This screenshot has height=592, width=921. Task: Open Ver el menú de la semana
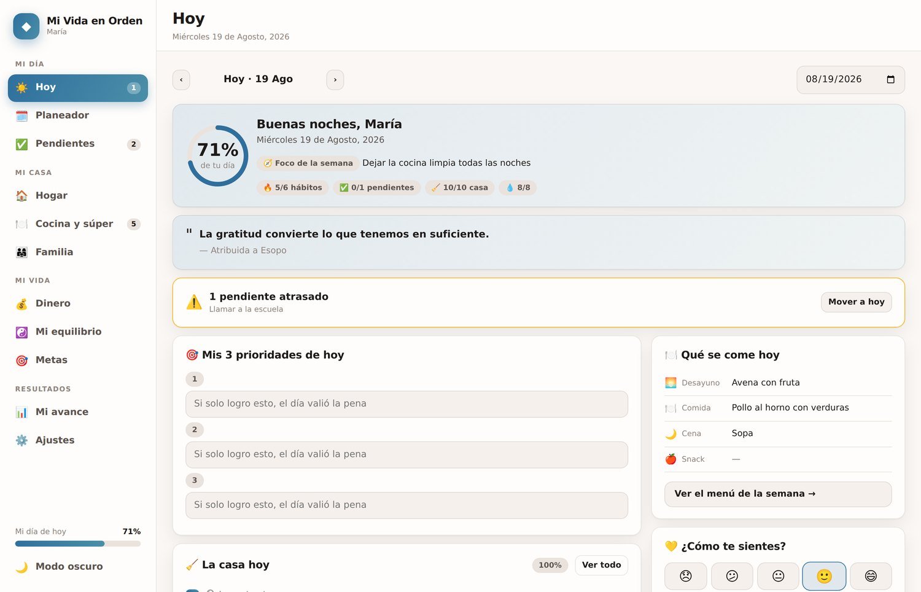tap(778, 494)
